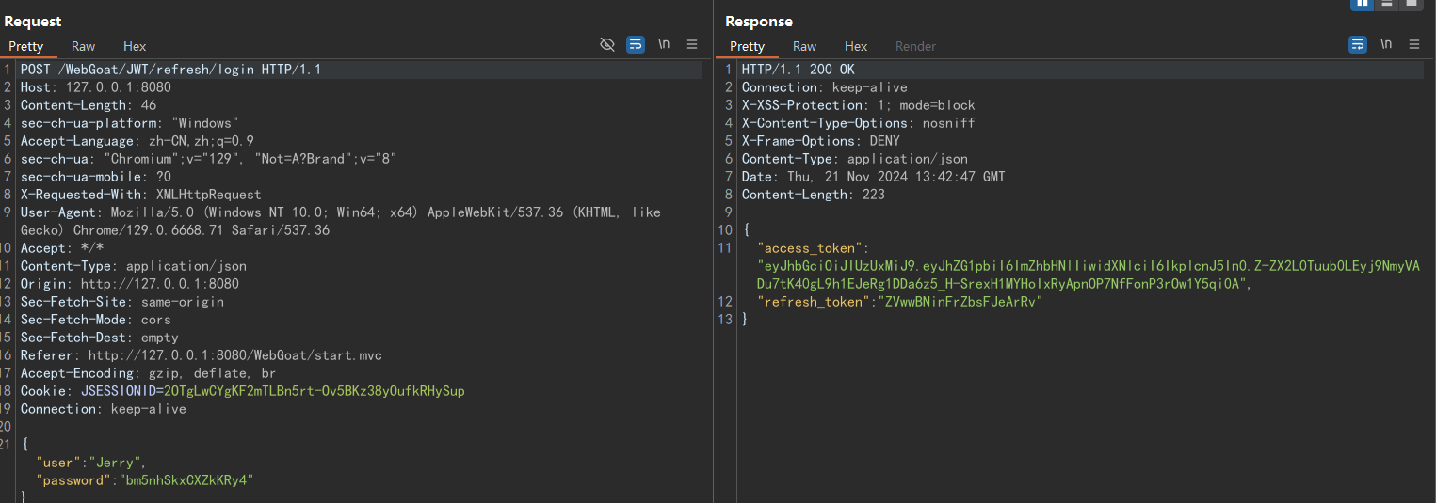The width and height of the screenshot is (1436, 503).
Task: Toggle word wrap in the Response panel
Action: click(1358, 44)
